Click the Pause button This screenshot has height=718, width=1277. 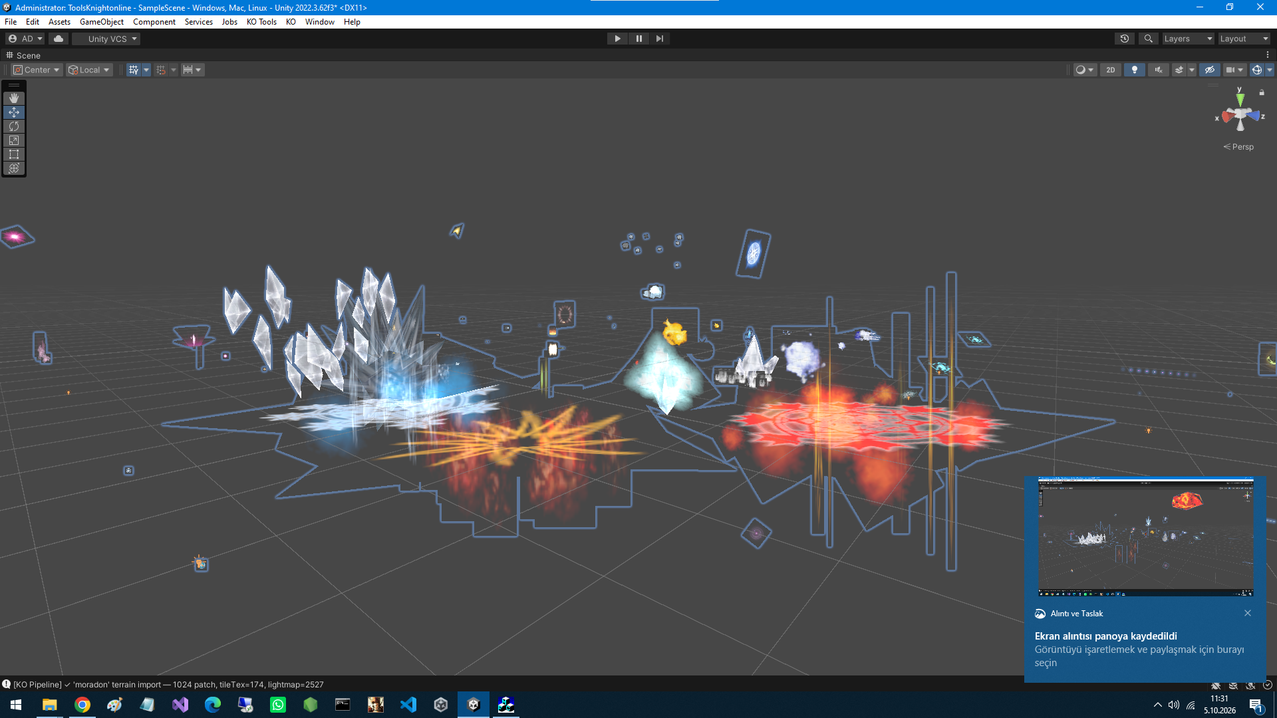coord(638,39)
